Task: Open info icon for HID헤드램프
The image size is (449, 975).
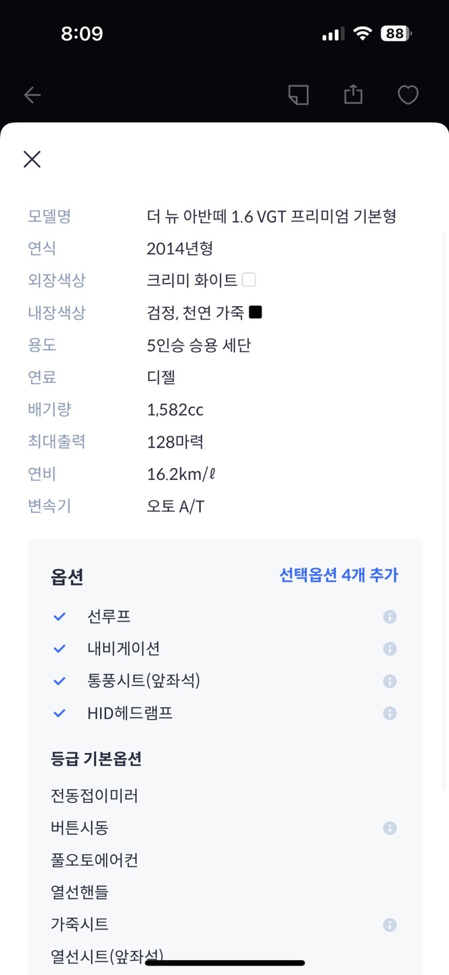Action: tap(389, 713)
